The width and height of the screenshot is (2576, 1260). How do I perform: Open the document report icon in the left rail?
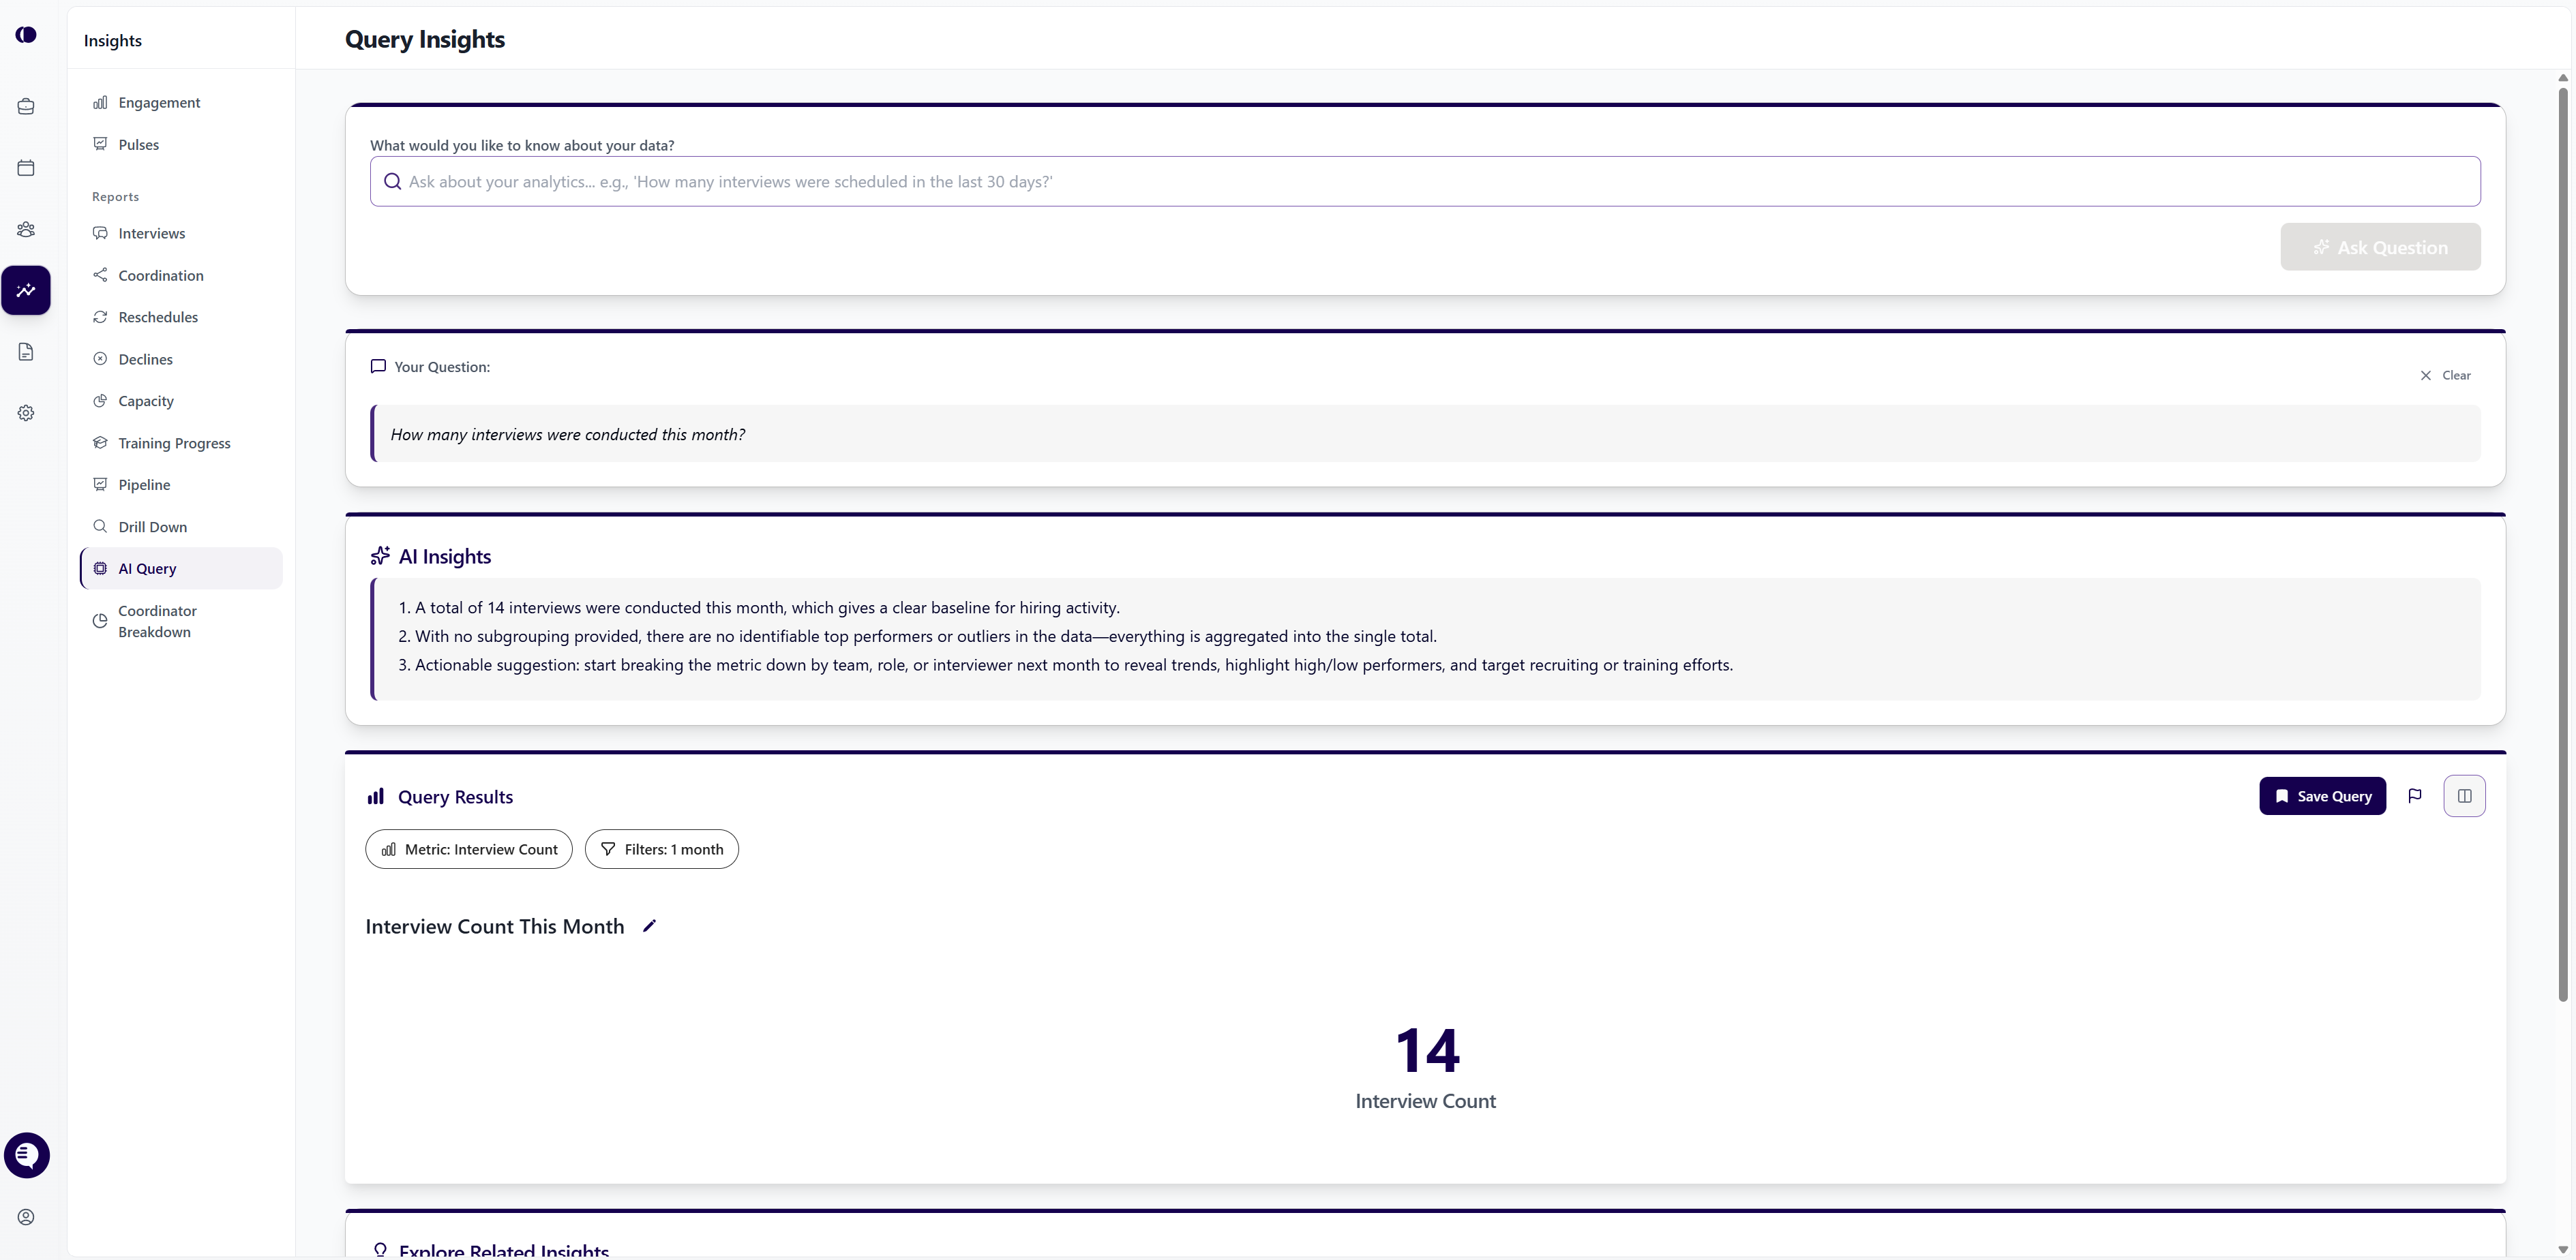[25, 352]
